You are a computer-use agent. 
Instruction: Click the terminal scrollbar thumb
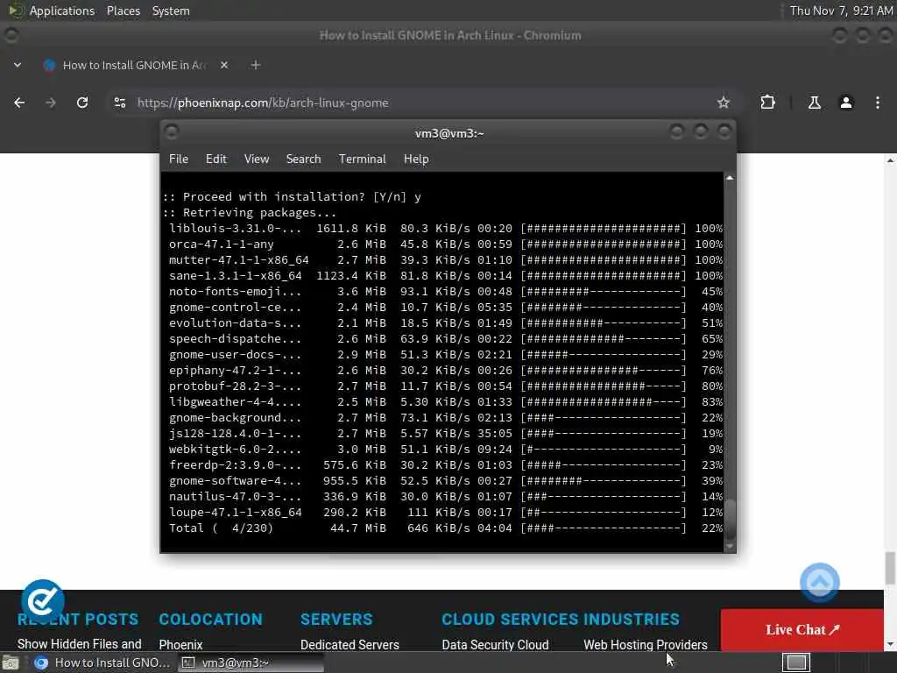click(x=730, y=519)
